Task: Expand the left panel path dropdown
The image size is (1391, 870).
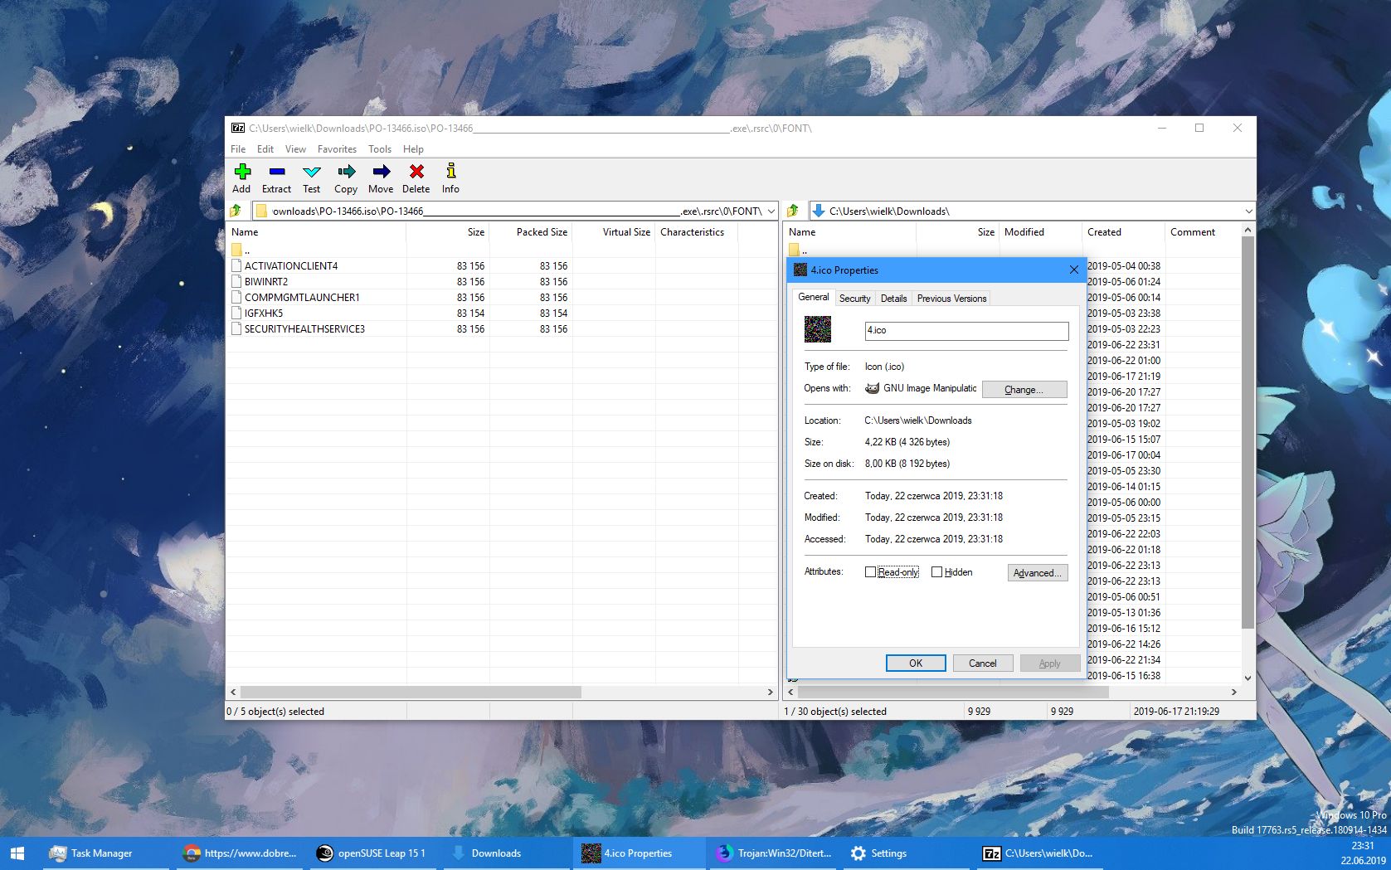Action: tap(771, 211)
